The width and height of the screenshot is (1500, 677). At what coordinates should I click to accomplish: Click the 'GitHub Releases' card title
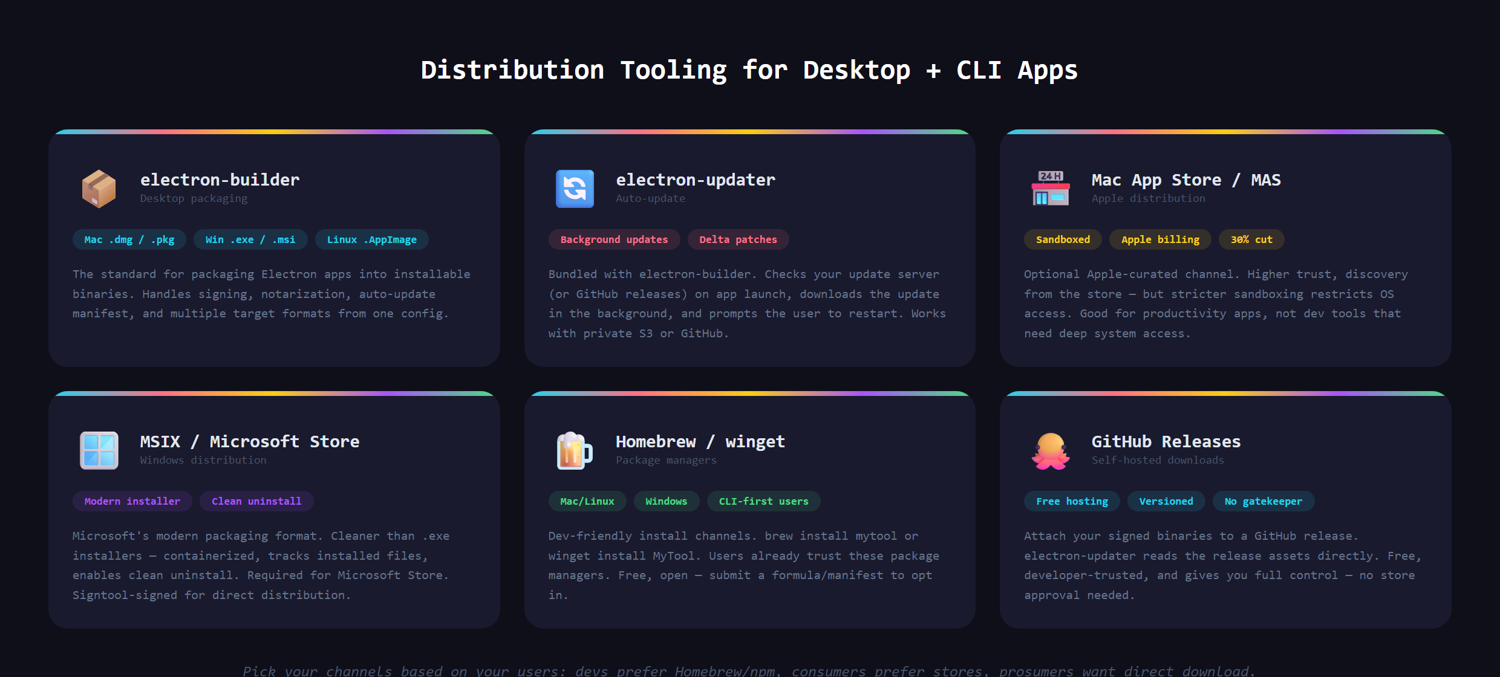point(1166,441)
